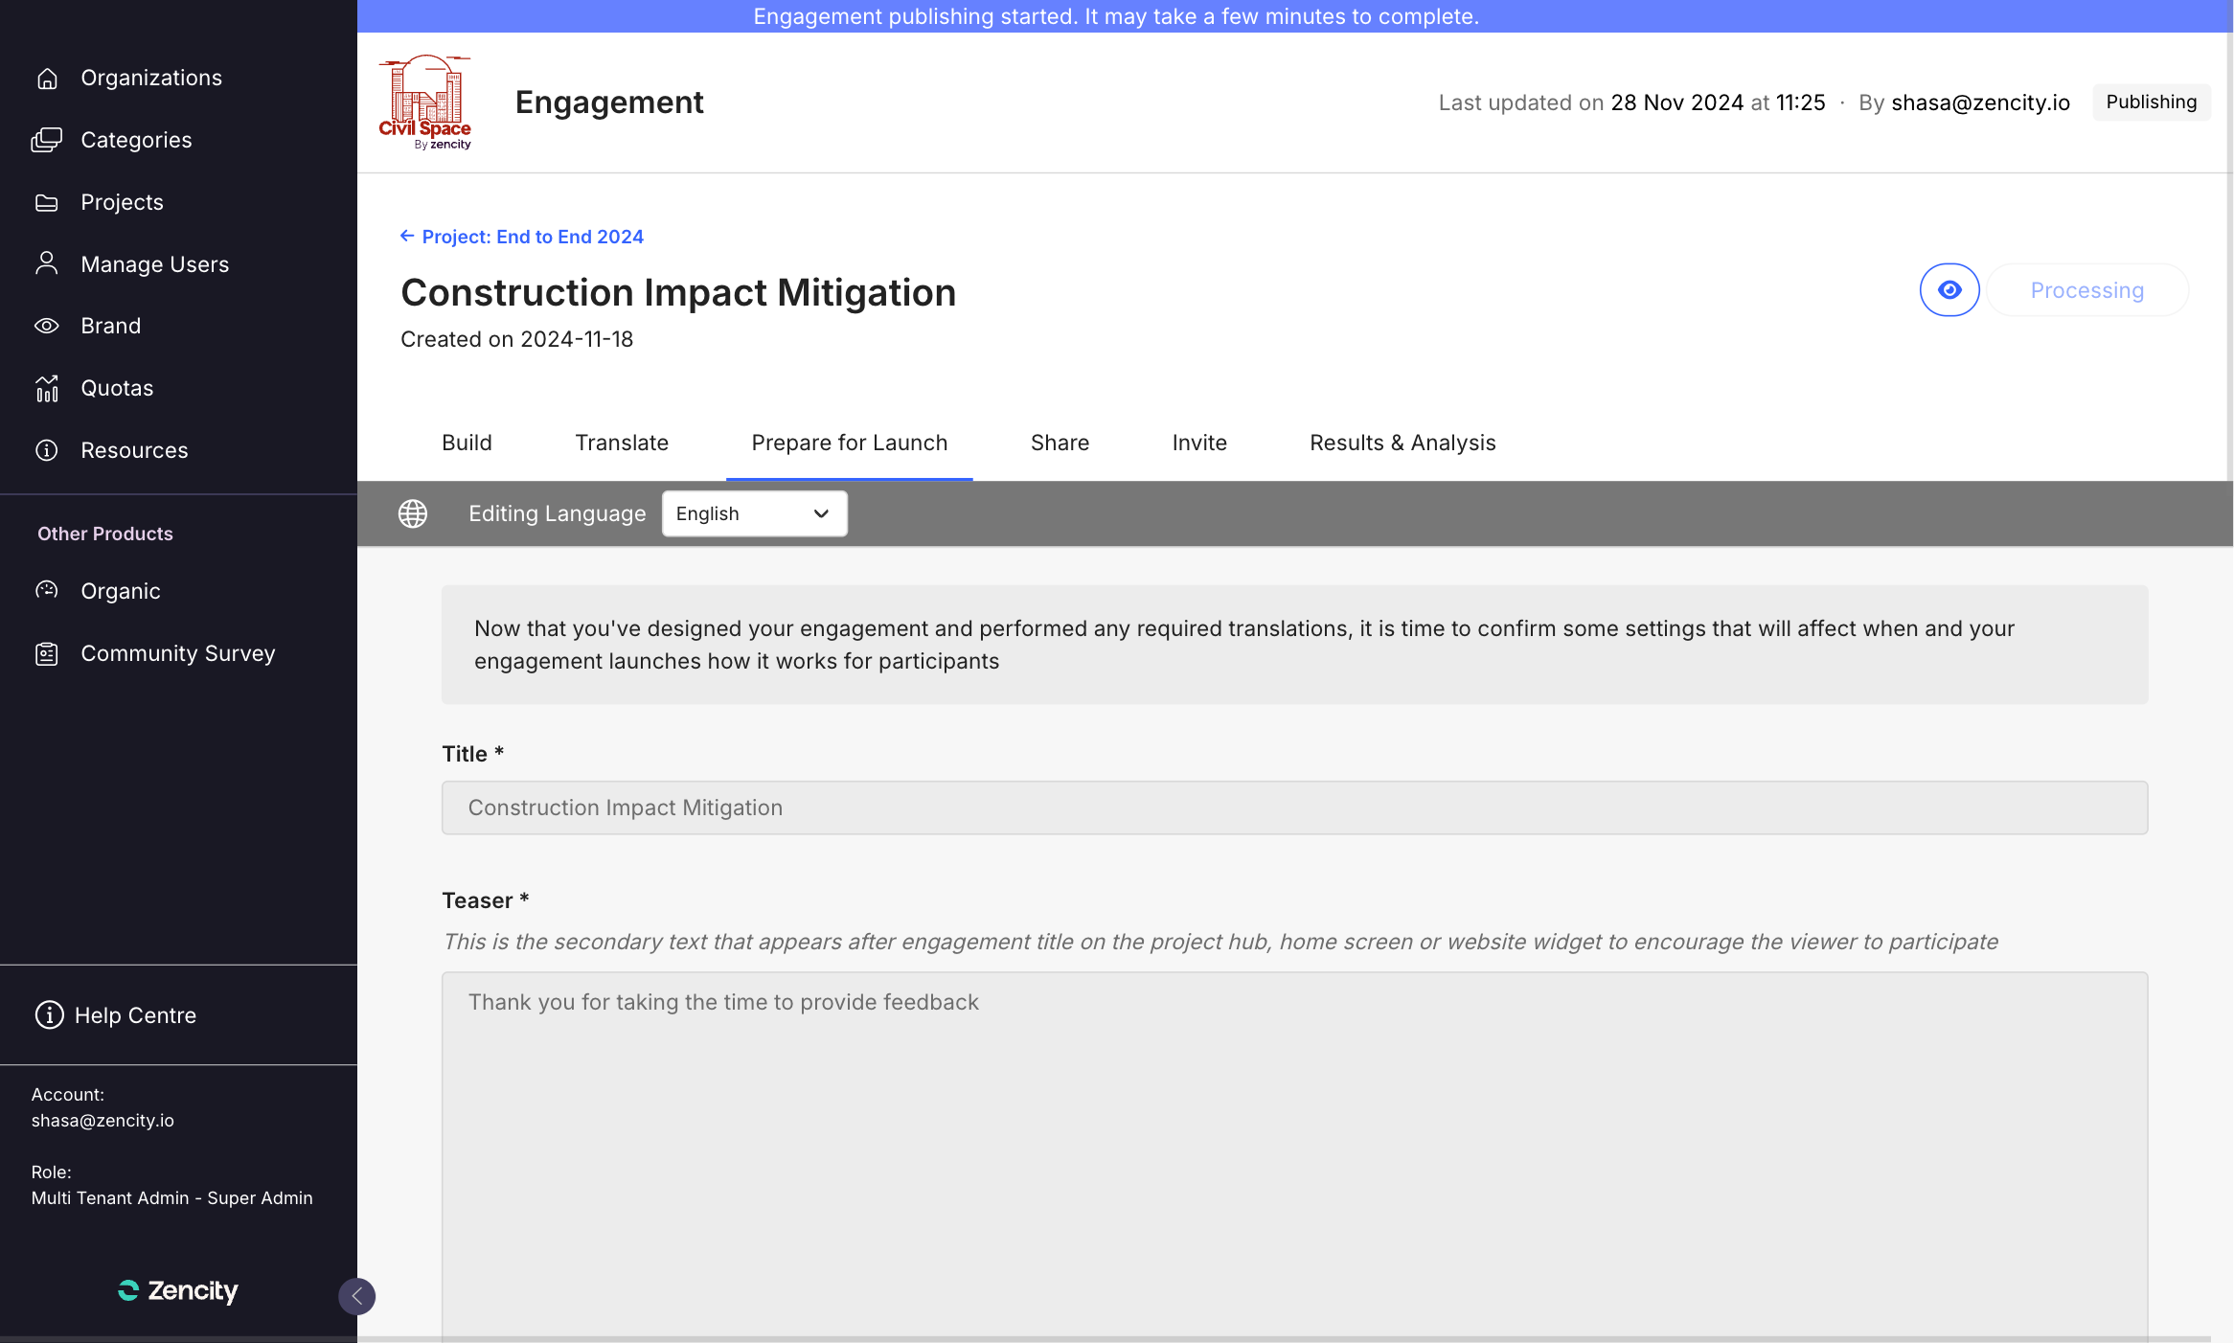Toggle the engagement preview eye button
This screenshot has width=2234, height=1343.
pos(1949,290)
